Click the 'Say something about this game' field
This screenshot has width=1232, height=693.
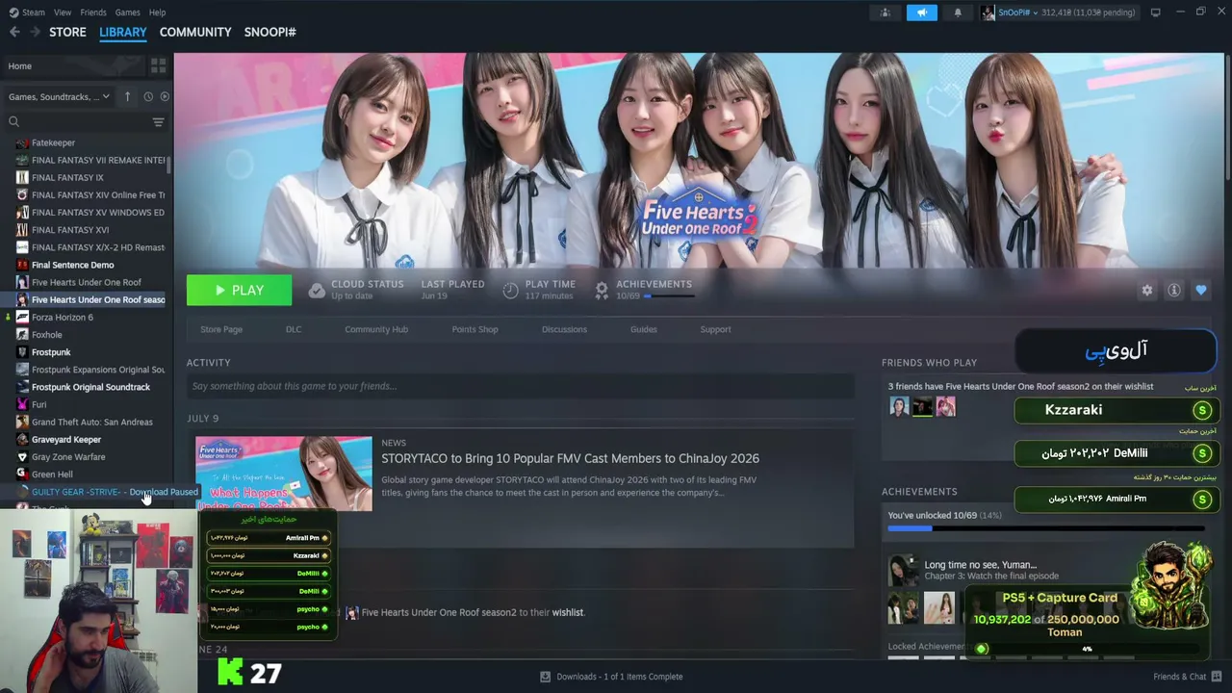coord(520,386)
